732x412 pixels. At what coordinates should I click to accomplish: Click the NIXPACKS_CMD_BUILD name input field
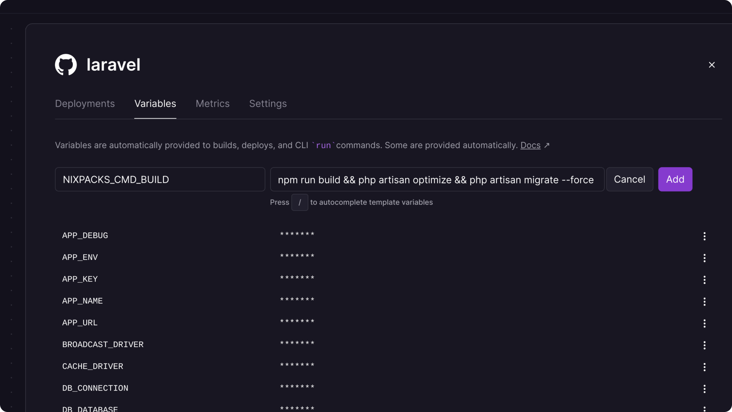tap(160, 179)
